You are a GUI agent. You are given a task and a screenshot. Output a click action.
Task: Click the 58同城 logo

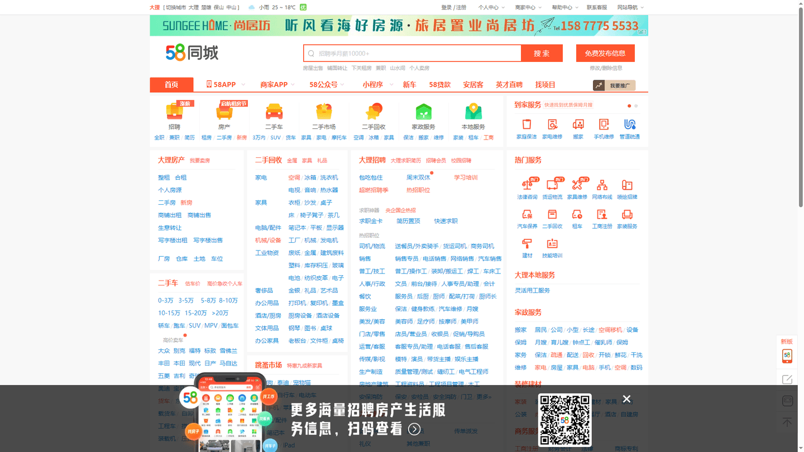[192, 53]
